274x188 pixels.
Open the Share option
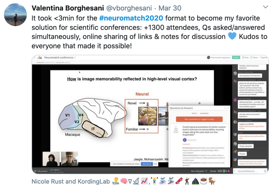point(254,57)
